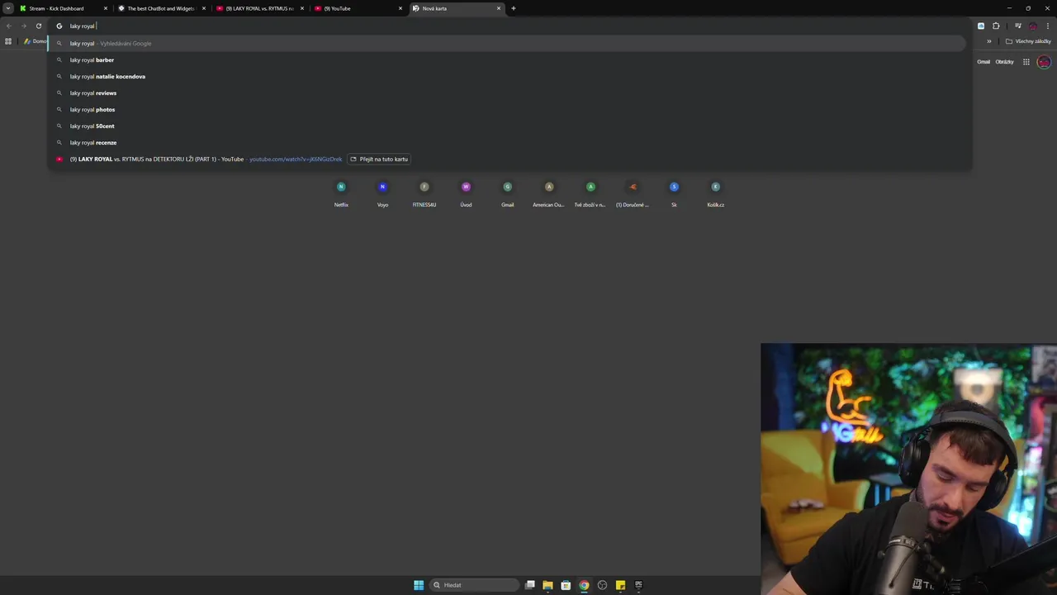Select the Nová karta tab
The height and width of the screenshot is (595, 1057).
tap(456, 8)
